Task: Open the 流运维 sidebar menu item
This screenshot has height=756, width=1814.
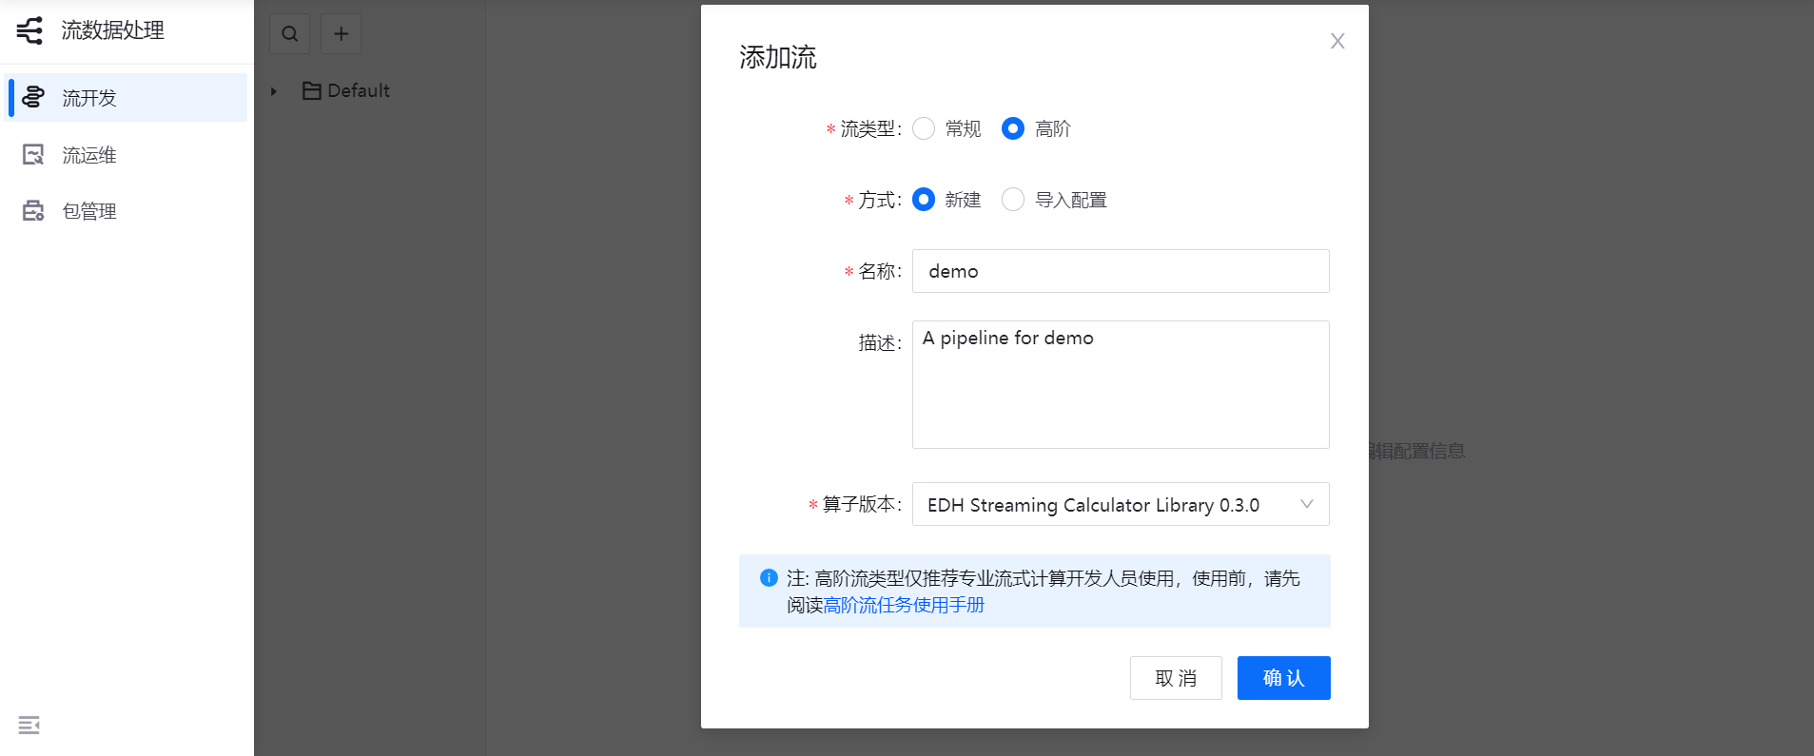Action: [127, 154]
